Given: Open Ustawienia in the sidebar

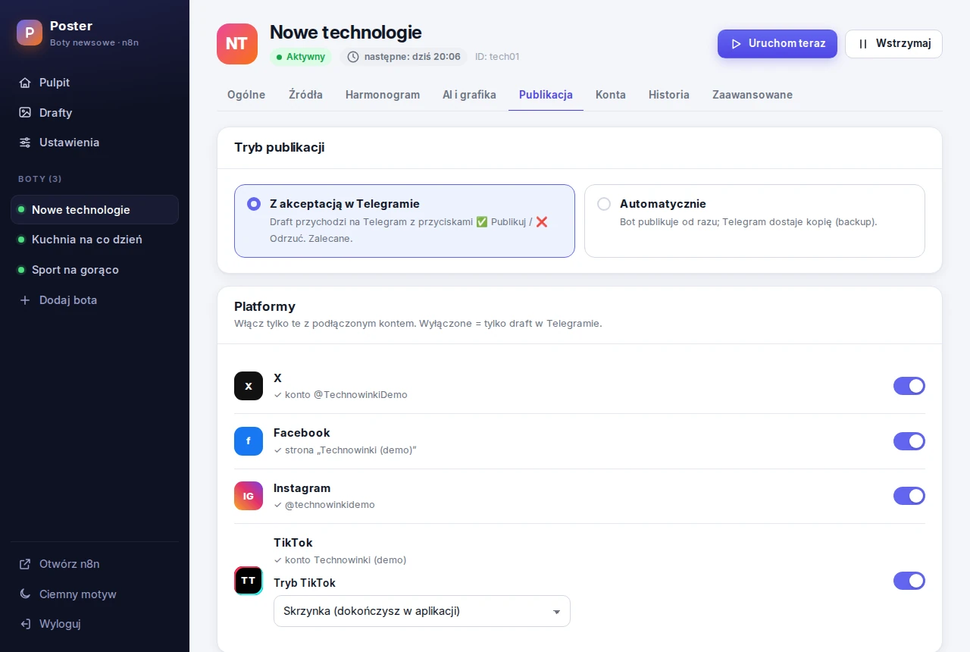Looking at the screenshot, I should (x=95, y=143).
